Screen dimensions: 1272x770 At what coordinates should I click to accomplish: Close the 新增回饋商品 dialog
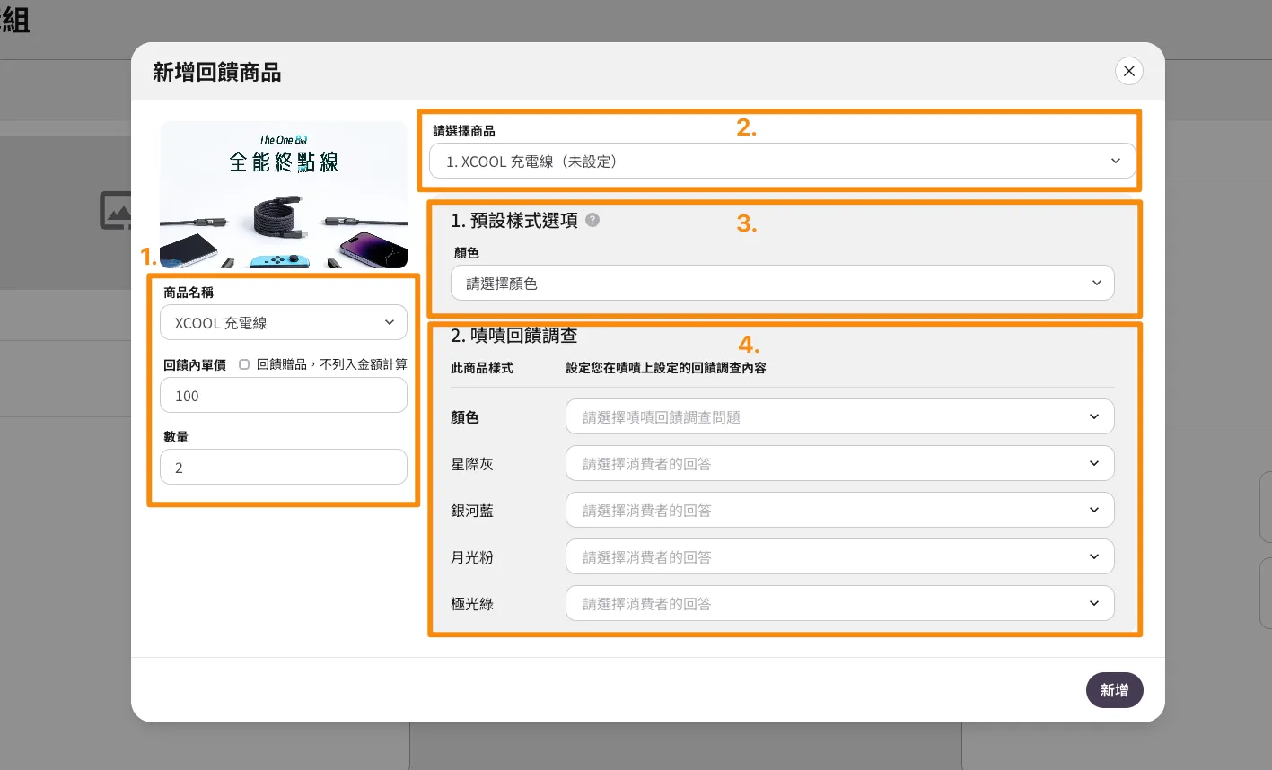(1128, 71)
